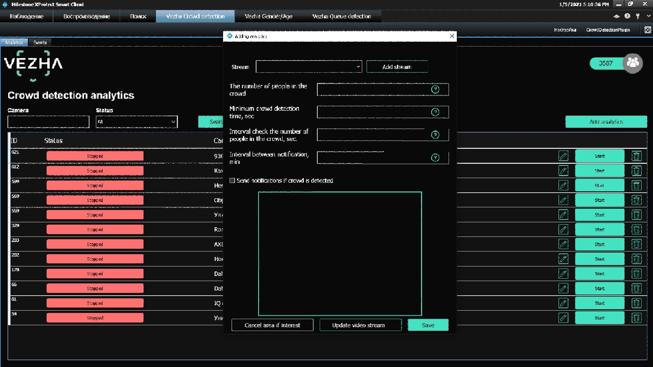Delete analytics row 612 with trash icon
This screenshot has height=367, width=653.
click(x=636, y=171)
